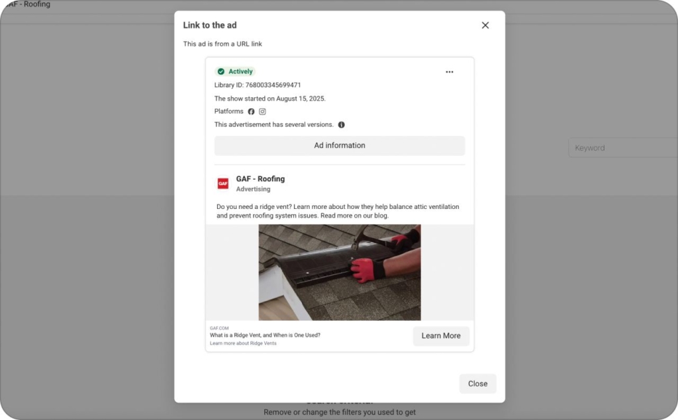Select the GAF logo avatar
678x420 pixels.
point(222,183)
